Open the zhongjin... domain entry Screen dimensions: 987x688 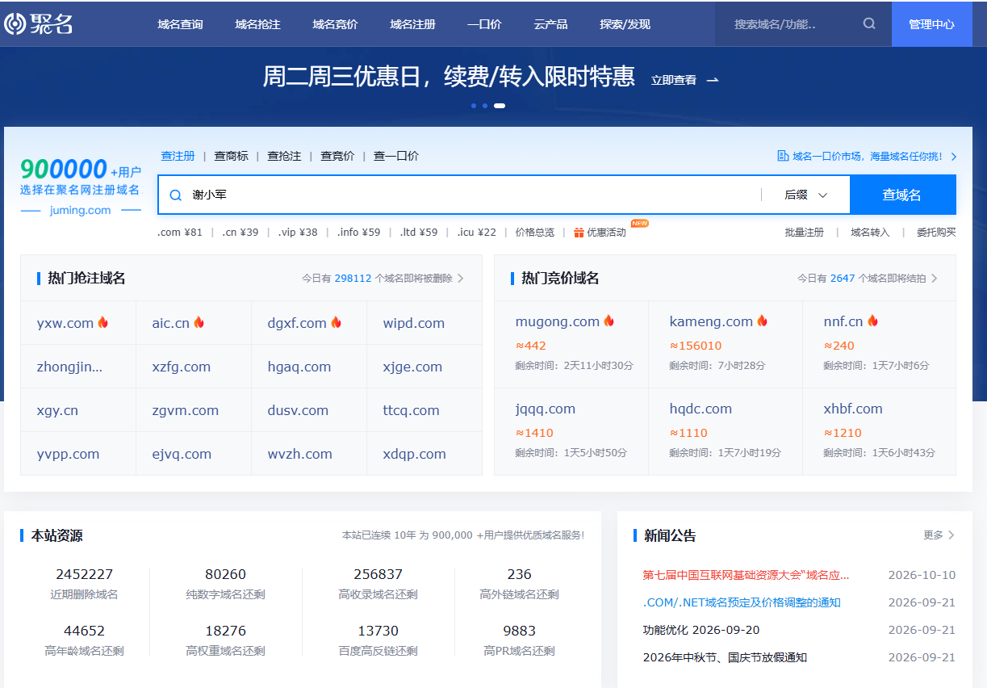[70, 367]
